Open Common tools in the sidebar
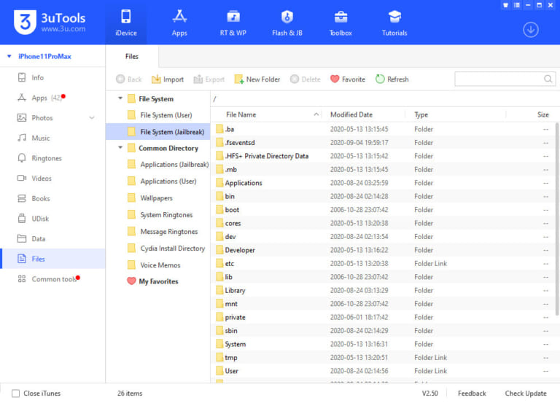The image size is (560, 403). (x=52, y=279)
